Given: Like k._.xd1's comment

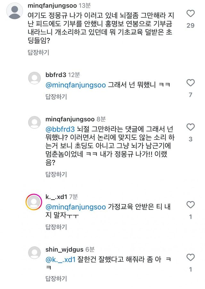Looking at the screenshot, I should 191,205.
